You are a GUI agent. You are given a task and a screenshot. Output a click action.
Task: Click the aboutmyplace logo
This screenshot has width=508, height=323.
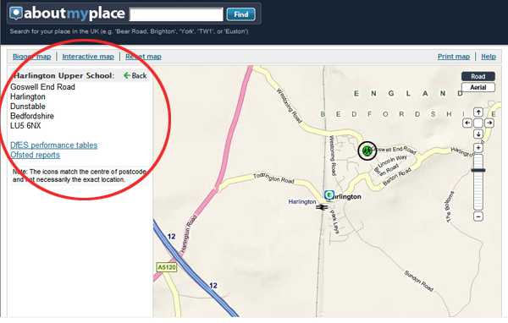point(67,14)
